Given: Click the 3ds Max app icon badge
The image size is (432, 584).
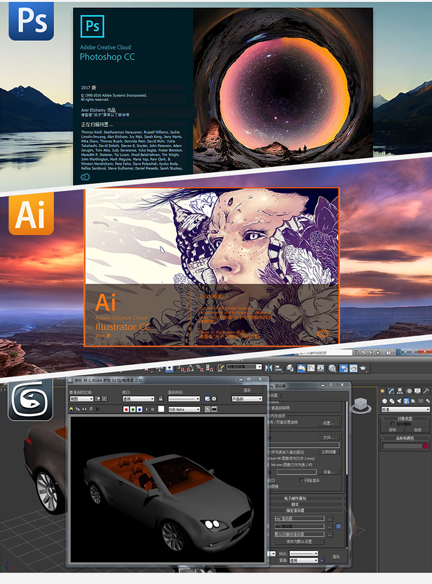Looking at the screenshot, I should click(x=30, y=401).
